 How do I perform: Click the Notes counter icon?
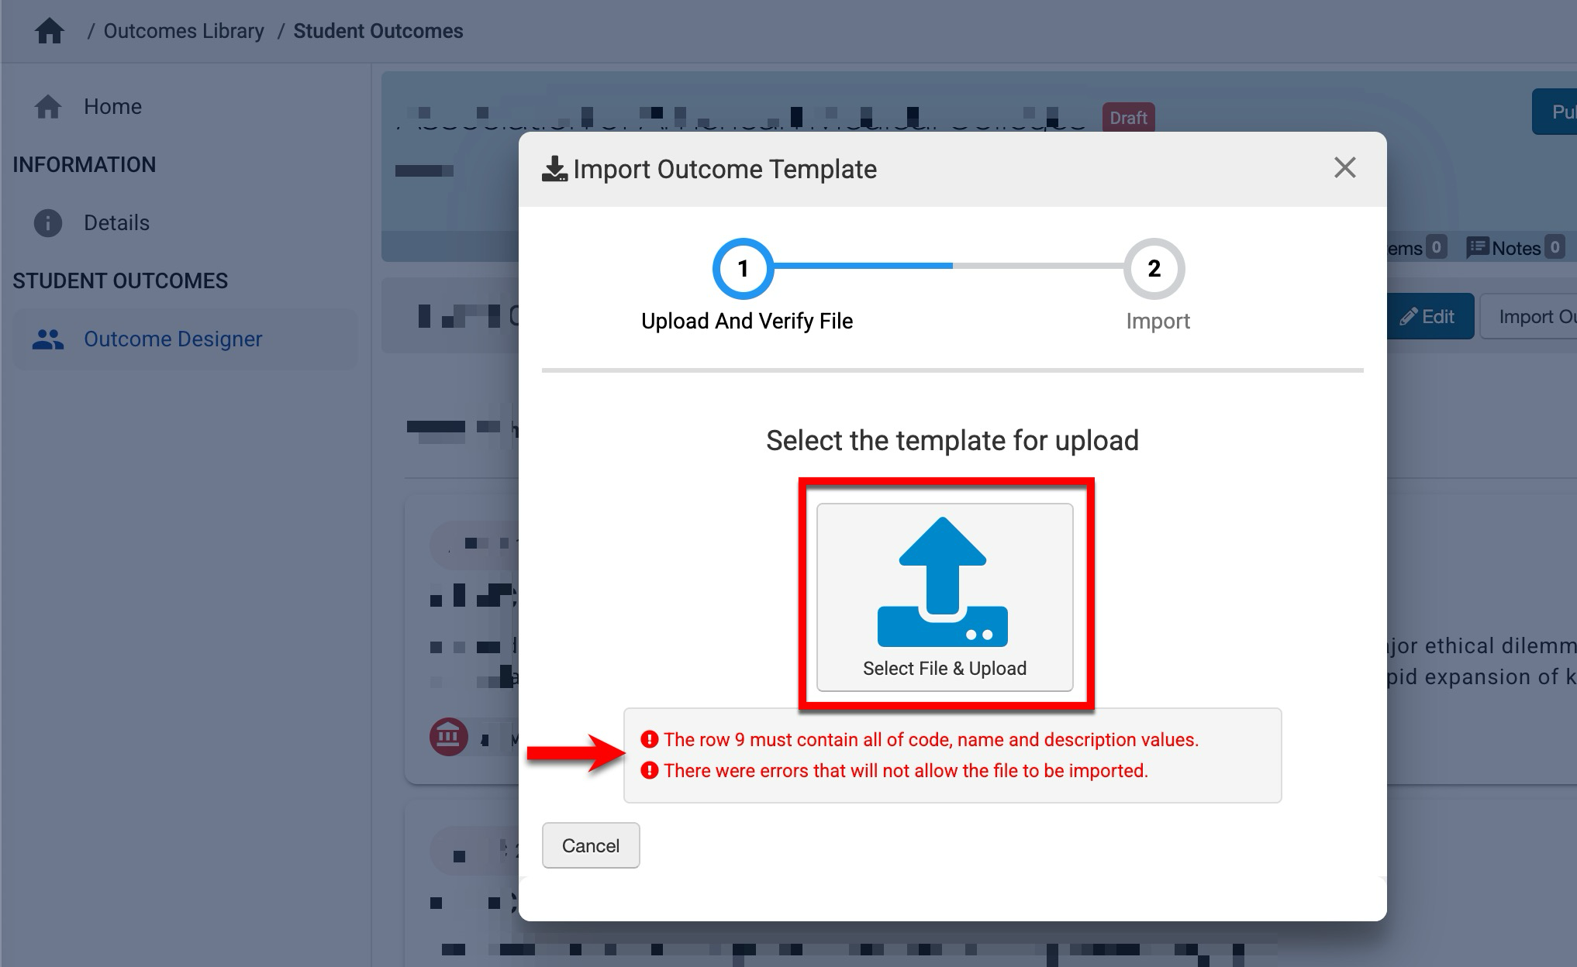pos(1477,248)
